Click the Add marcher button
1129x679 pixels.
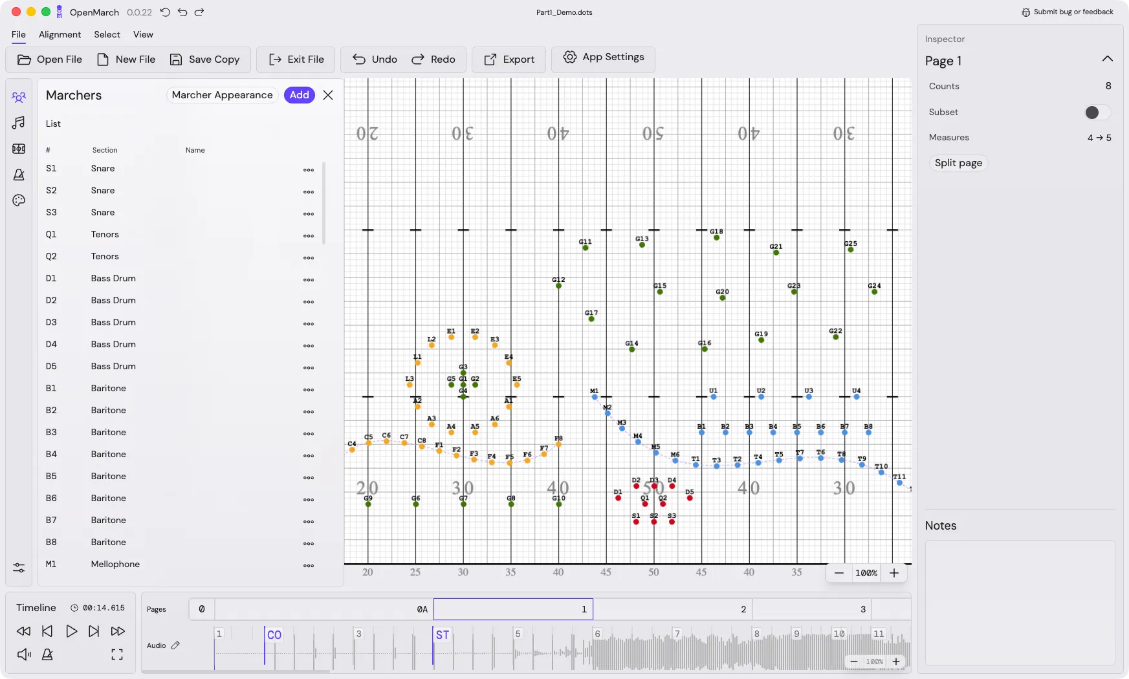[x=300, y=95]
